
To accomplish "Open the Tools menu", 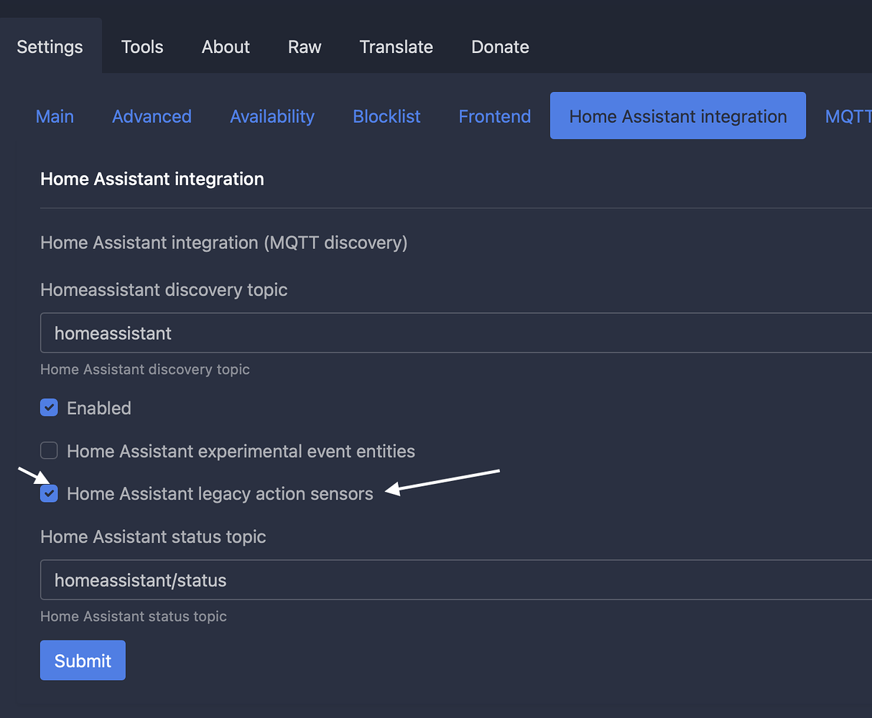I will click(x=142, y=47).
